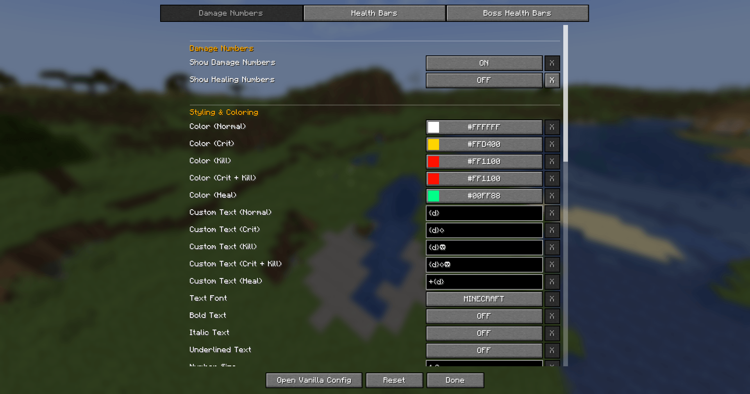The image size is (750, 394).
Task: Click the Text Font label
Action: 208,298
